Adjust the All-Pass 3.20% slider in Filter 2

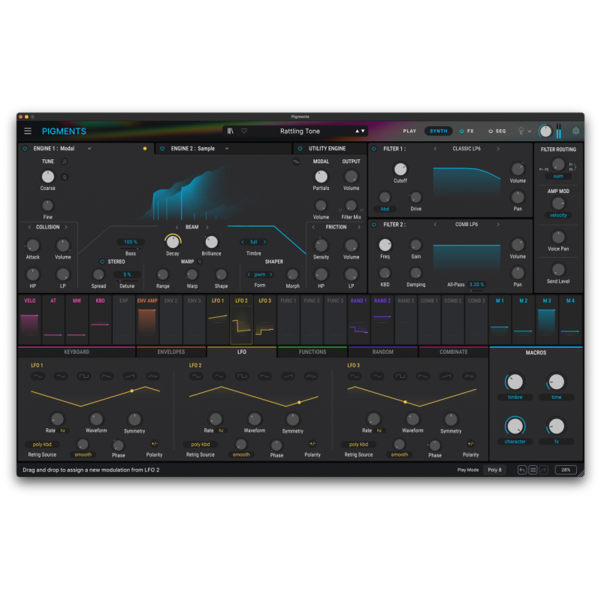tap(478, 285)
